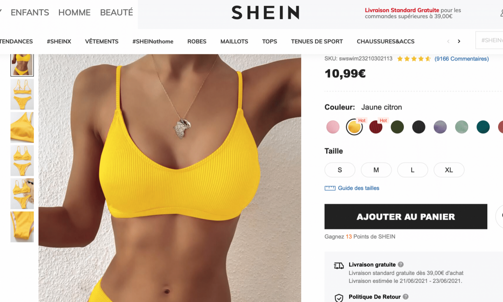Click the help icon beside Politique De Retour
The height and width of the screenshot is (302, 503).
(405, 297)
